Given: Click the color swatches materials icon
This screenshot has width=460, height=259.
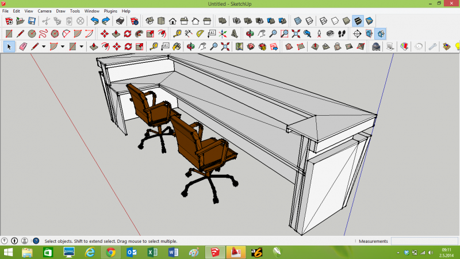Looking at the screenshot, I should click(404, 47).
